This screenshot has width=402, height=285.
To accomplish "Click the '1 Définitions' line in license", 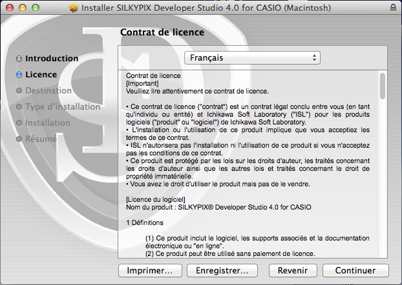I will coord(145,222).
